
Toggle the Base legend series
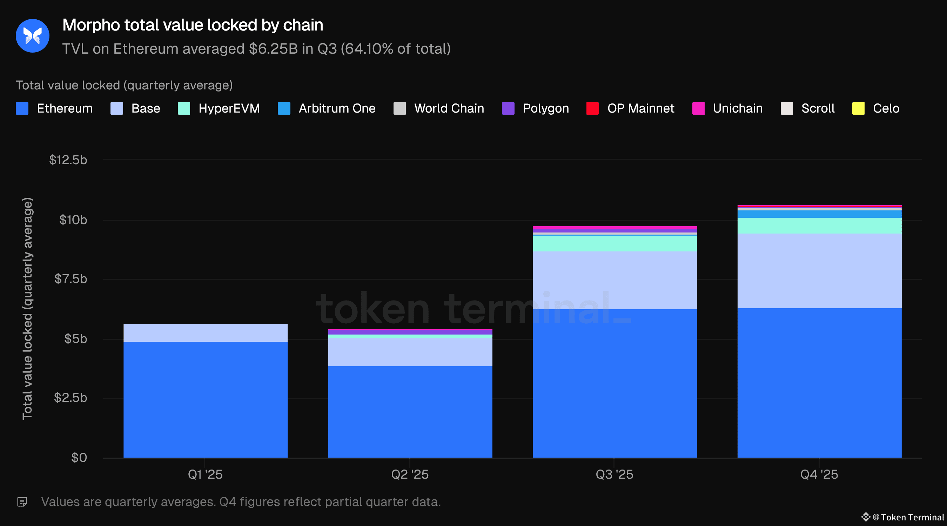click(135, 108)
